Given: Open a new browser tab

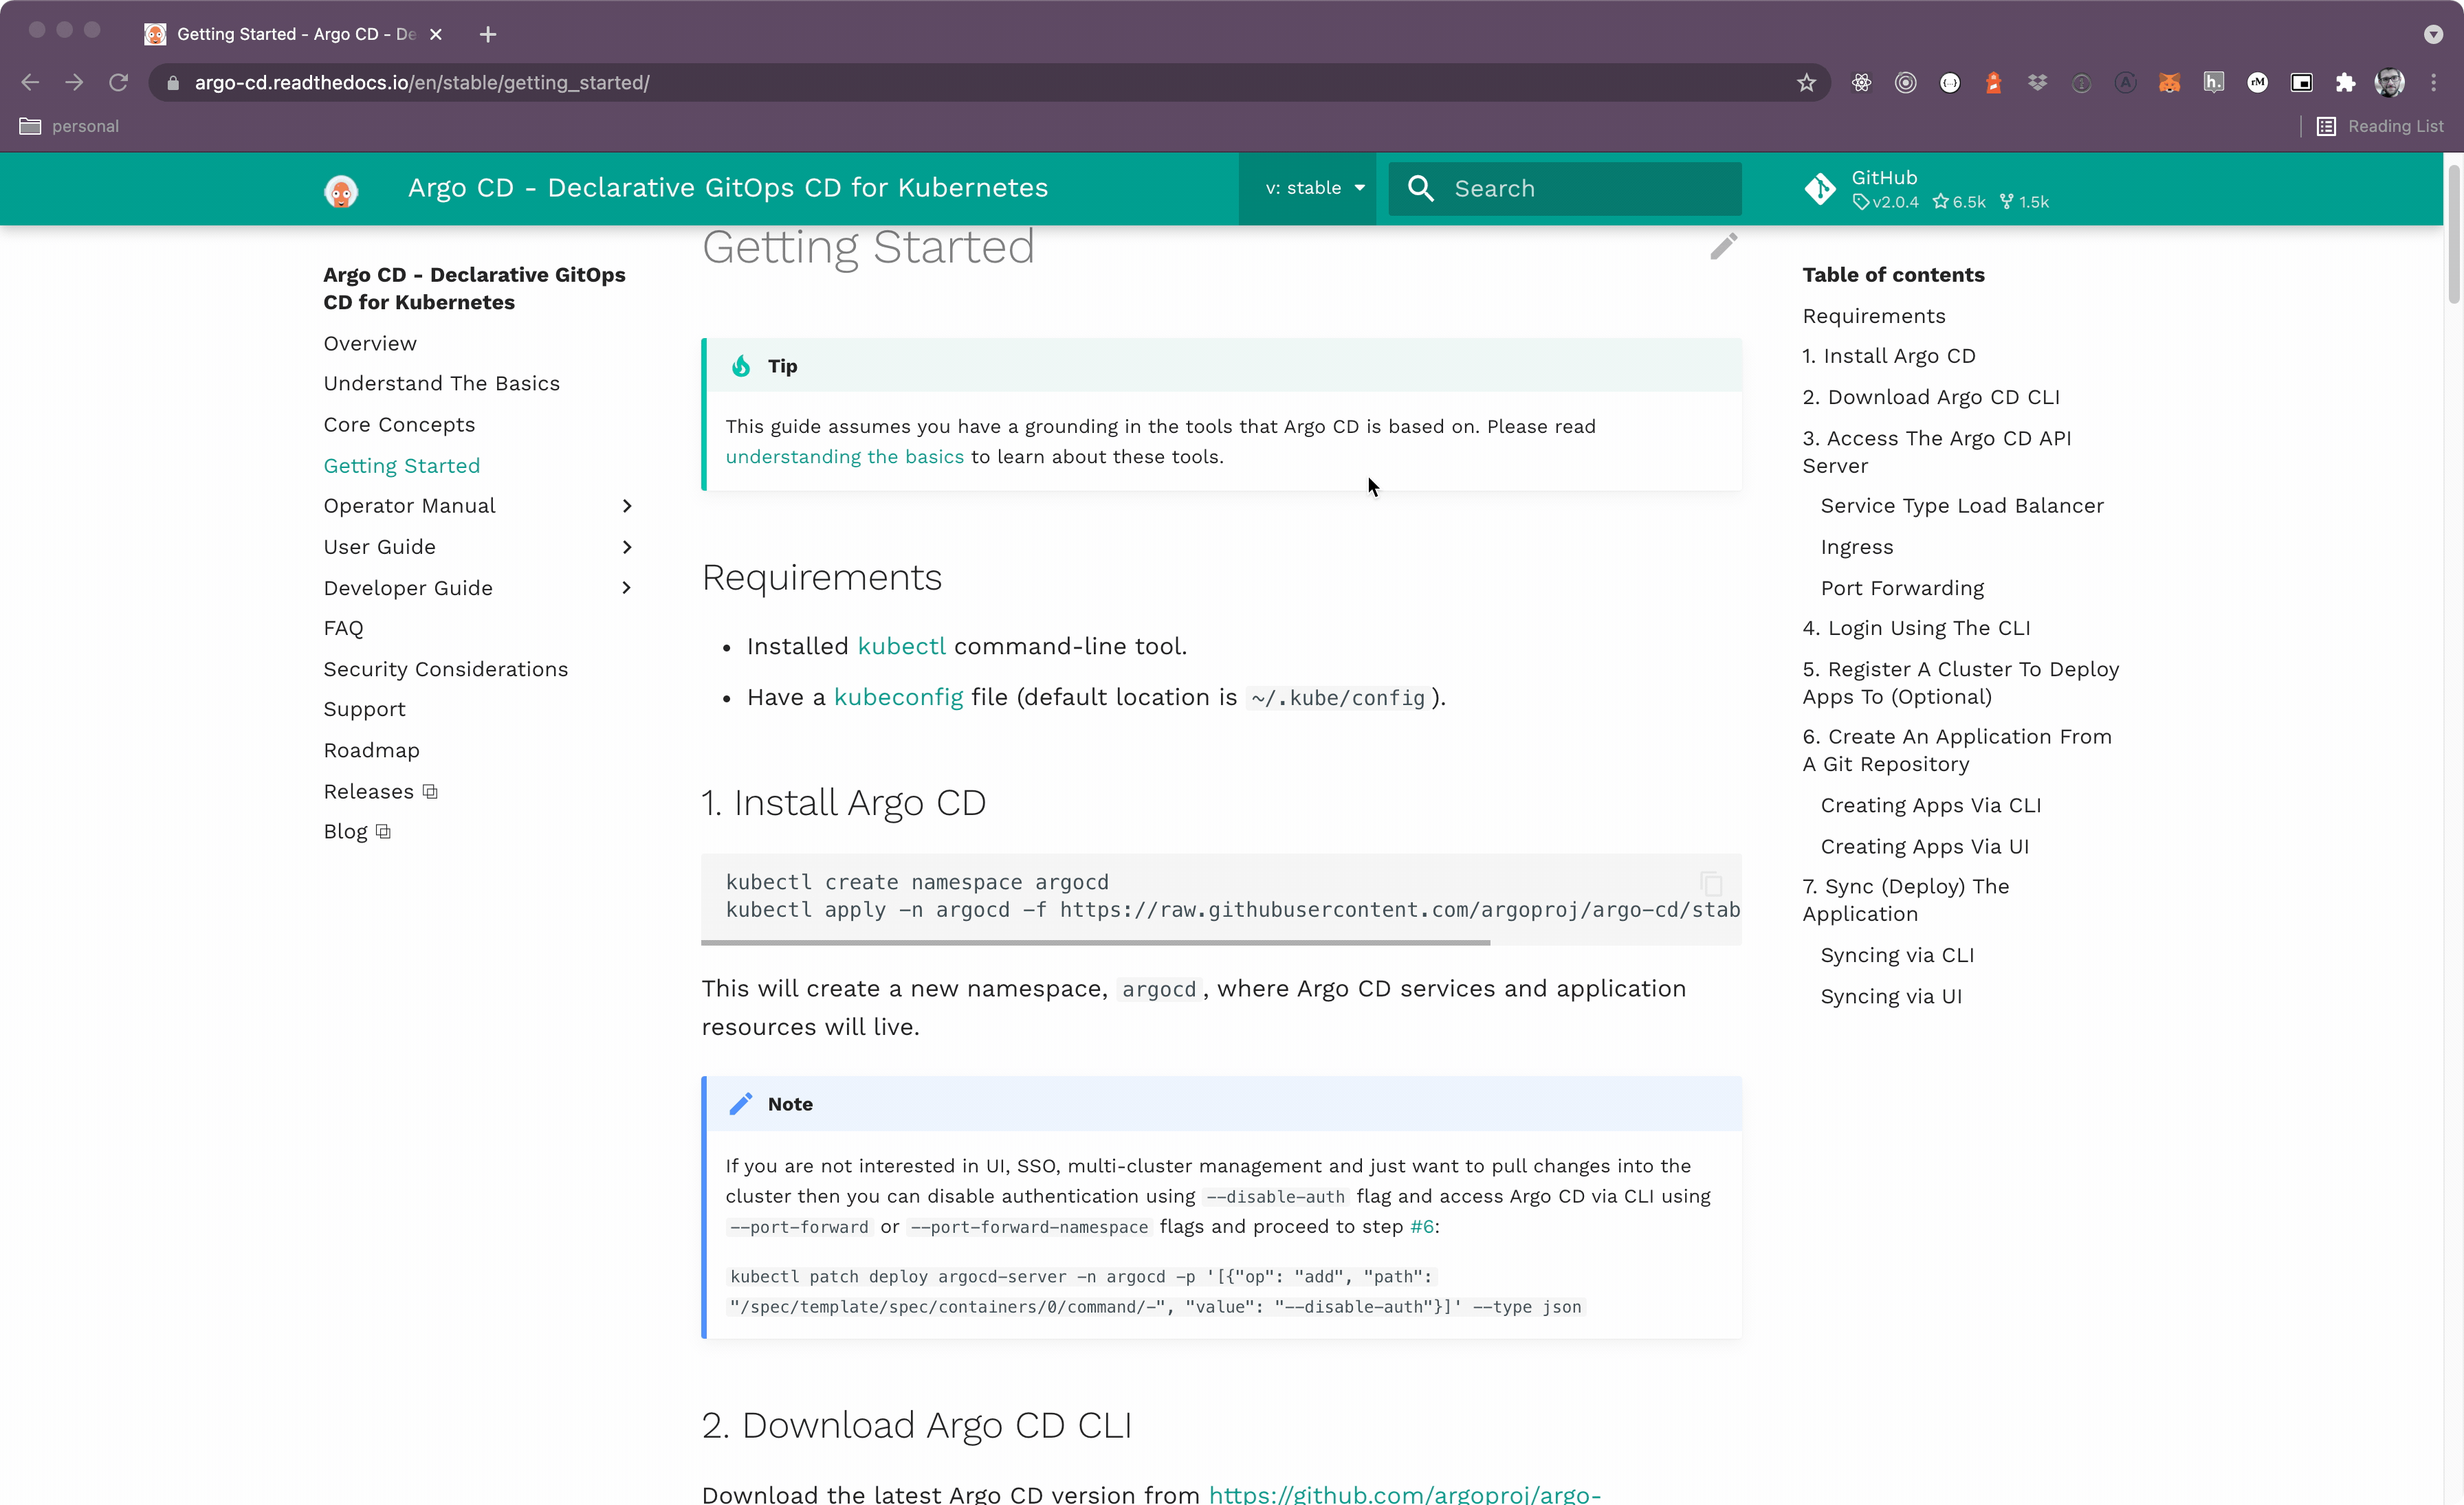Looking at the screenshot, I should (487, 34).
